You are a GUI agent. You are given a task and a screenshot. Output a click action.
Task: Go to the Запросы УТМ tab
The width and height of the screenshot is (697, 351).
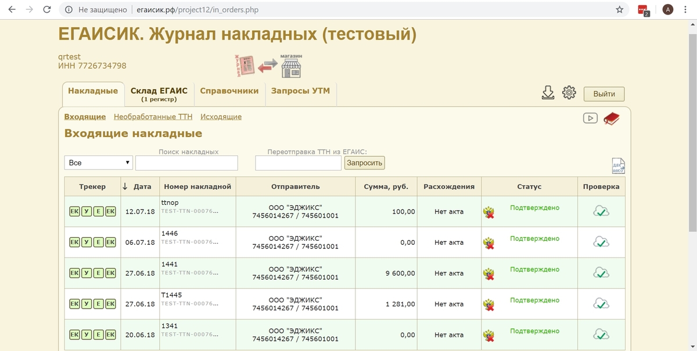click(x=300, y=91)
